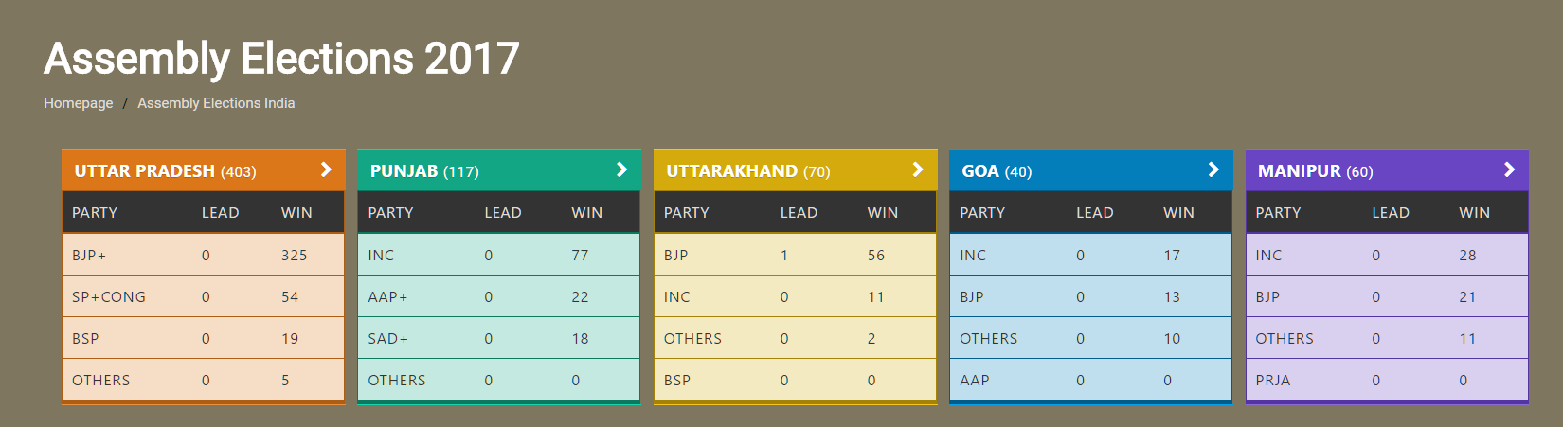The image size is (1563, 427).
Task: Open the Assembly Elections India breadcrumb
Action: coord(216,103)
